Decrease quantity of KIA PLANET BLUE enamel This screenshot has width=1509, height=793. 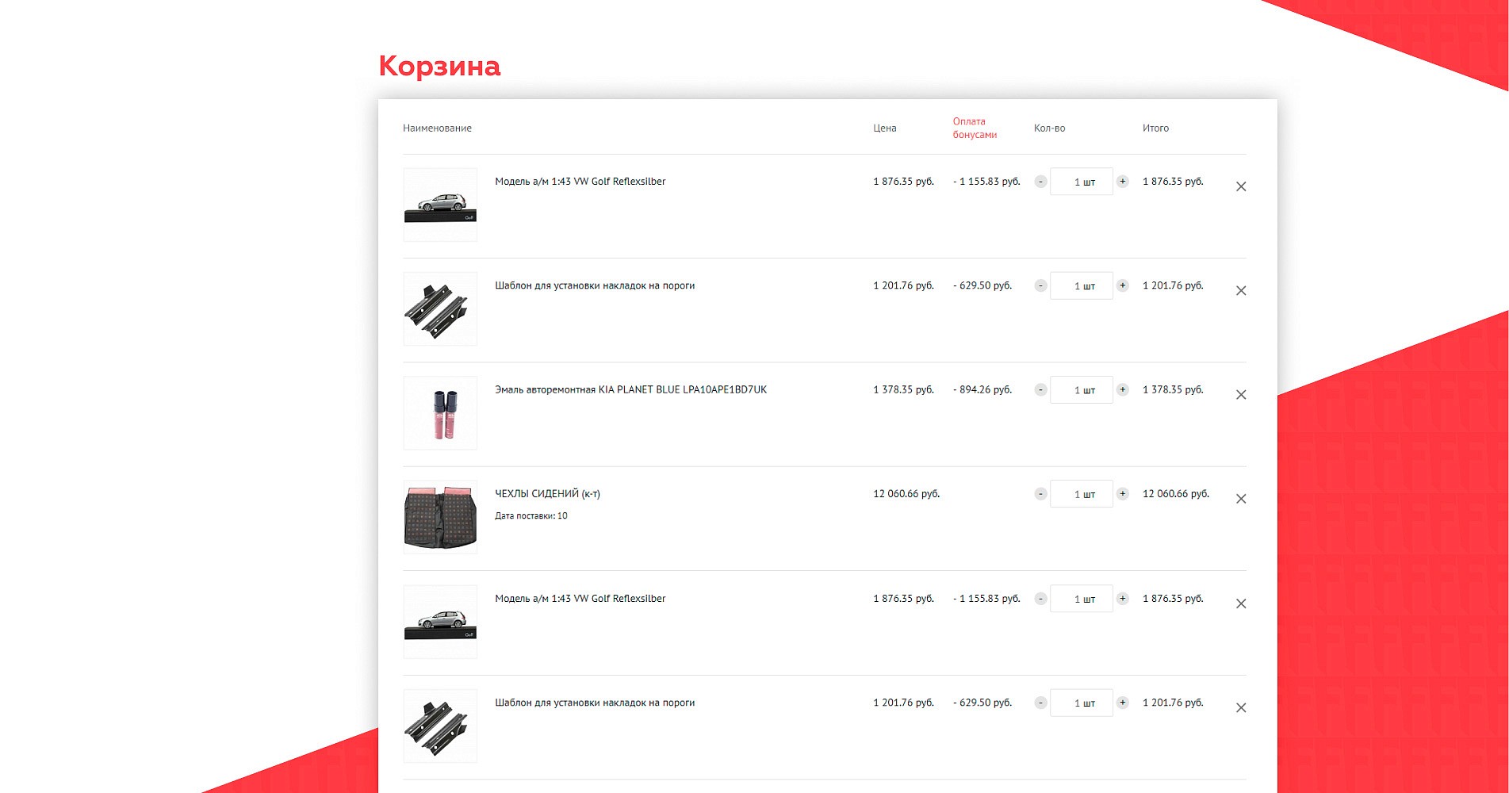(1040, 389)
